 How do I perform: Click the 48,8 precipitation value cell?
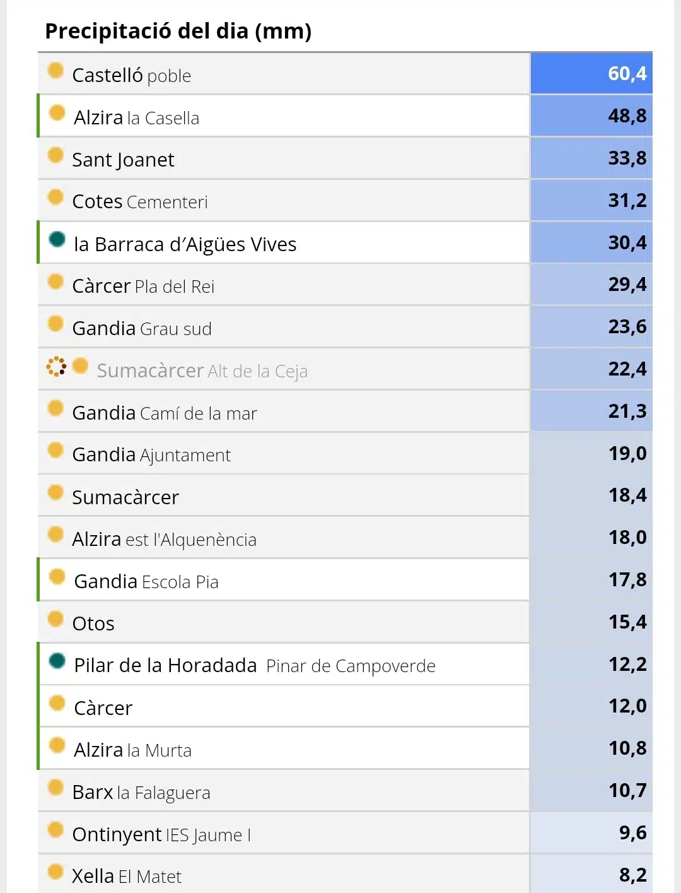[x=591, y=115]
